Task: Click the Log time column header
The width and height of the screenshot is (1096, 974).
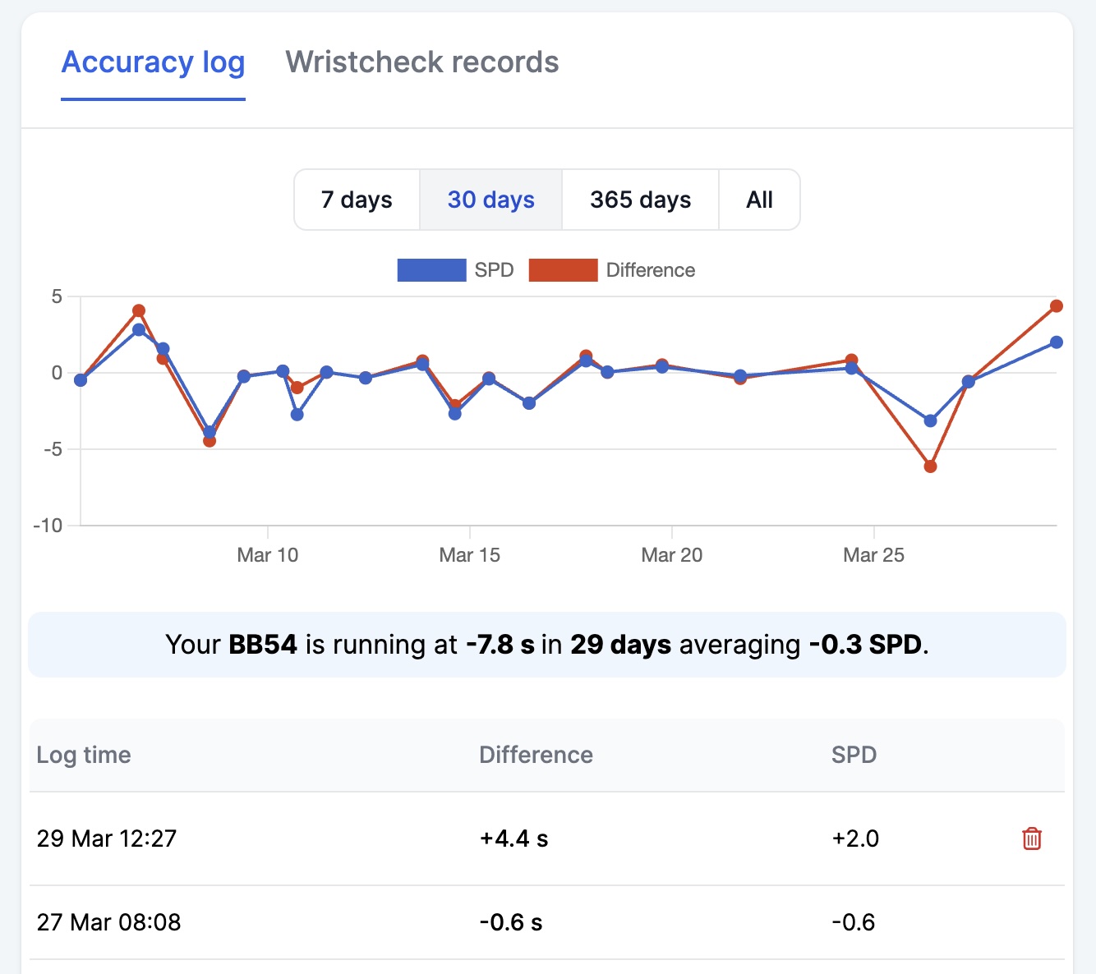Action: 83,756
